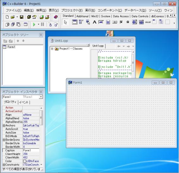
Task: Open the プロジェクト(P) menu
Action: click(72, 10)
